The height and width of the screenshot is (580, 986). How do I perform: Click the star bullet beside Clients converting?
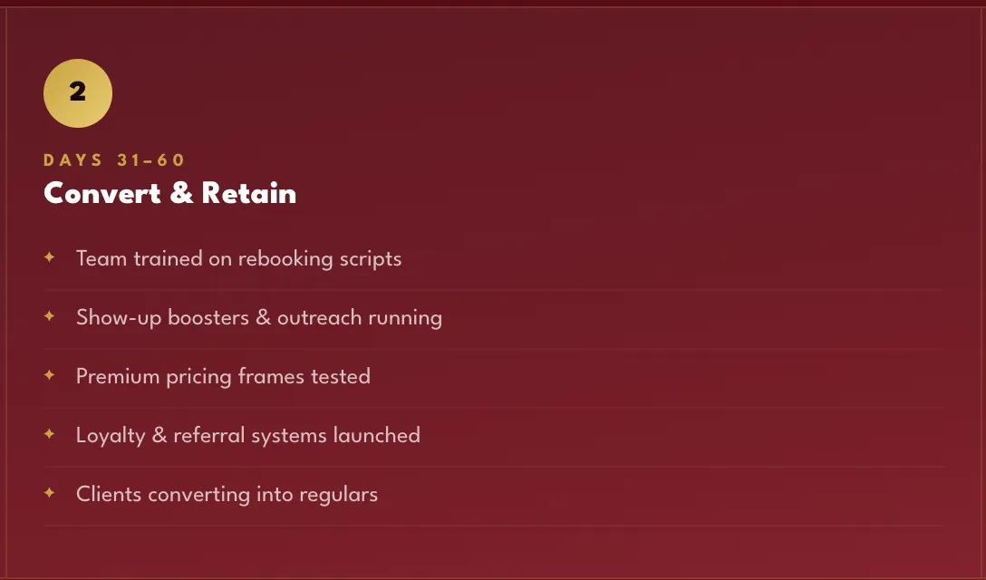click(x=49, y=493)
